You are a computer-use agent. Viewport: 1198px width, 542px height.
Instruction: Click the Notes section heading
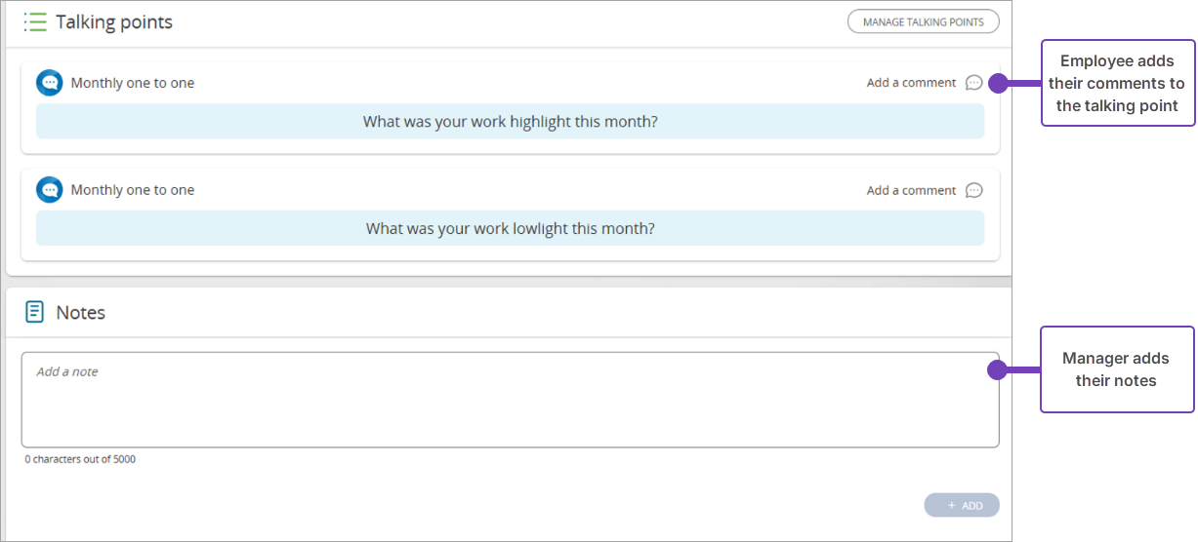click(x=81, y=313)
